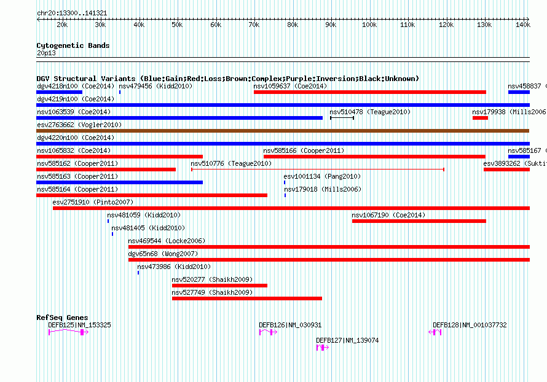Click the DGV Structural Variants track title
The width and height of the screenshot is (547, 382).
coord(228,79)
